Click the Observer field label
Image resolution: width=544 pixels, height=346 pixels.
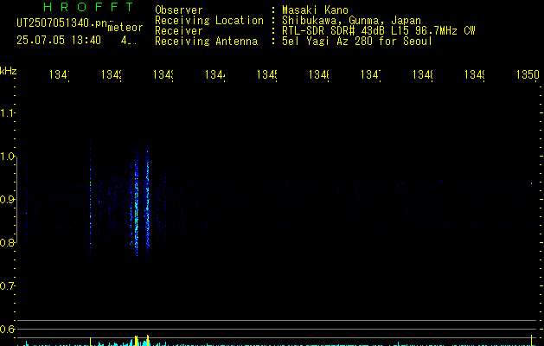pos(179,10)
